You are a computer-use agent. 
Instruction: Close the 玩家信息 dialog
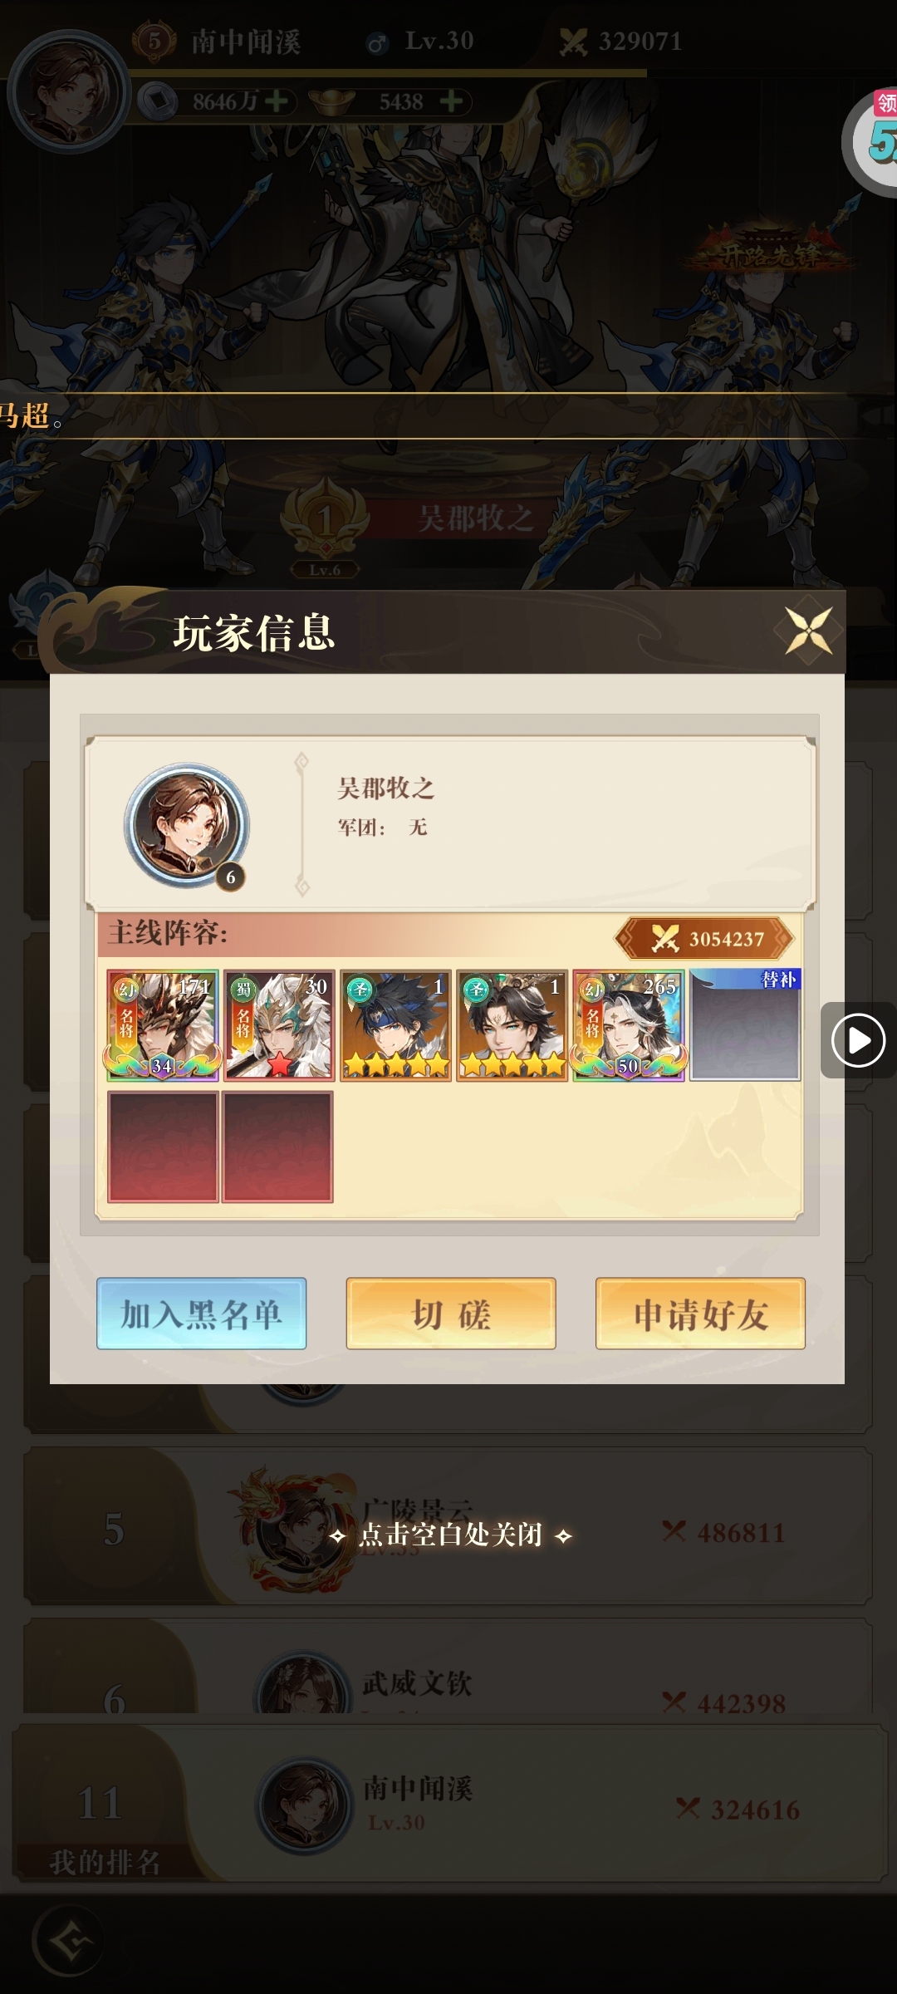(x=808, y=631)
